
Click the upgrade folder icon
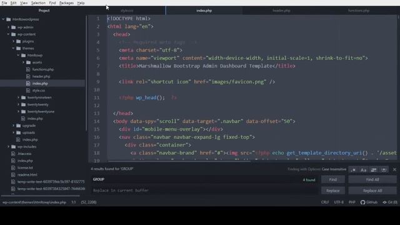point(18,126)
